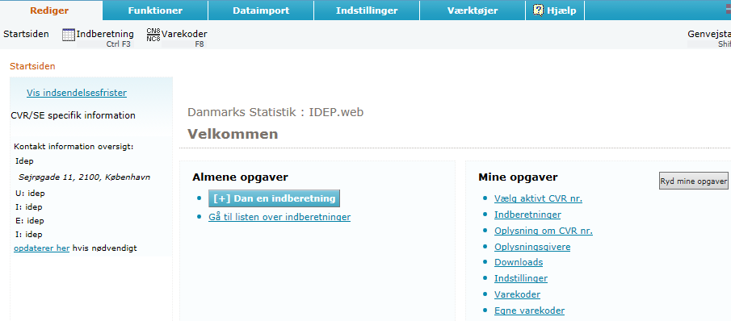Click the Velkommen heading
This screenshot has height=321, width=731.
pos(233,135)
